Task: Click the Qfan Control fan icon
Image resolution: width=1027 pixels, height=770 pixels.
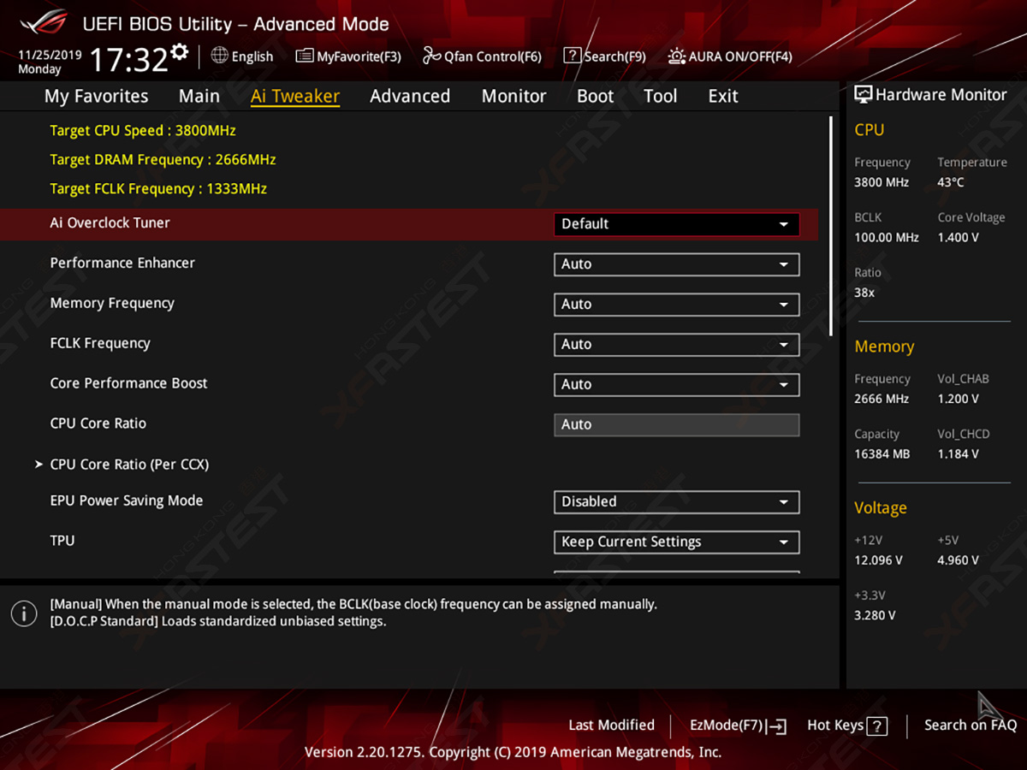Action: pyautogui.click(x=431, y=56)
